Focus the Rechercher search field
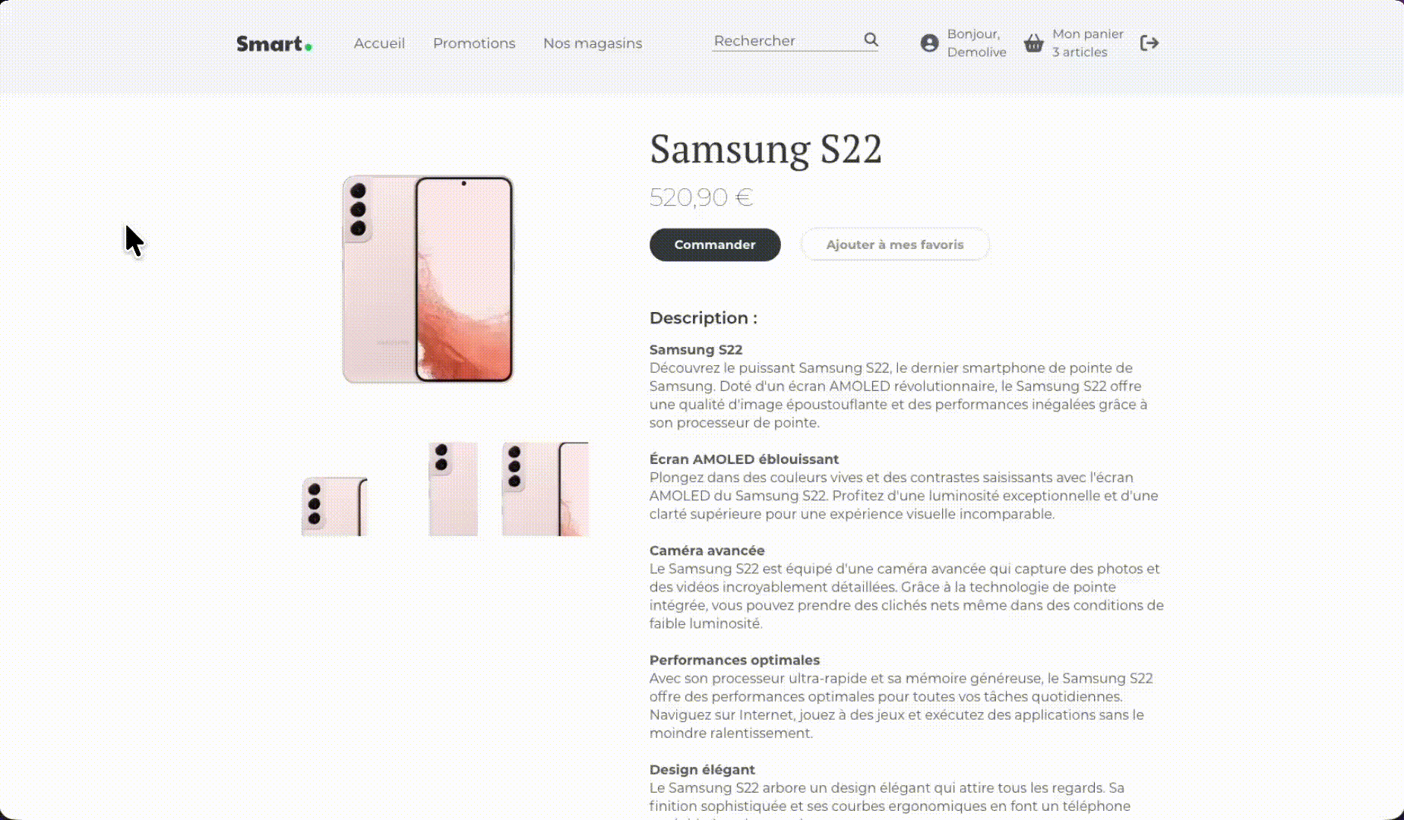This screenshot has height=820, width=1404. (785, 41)
